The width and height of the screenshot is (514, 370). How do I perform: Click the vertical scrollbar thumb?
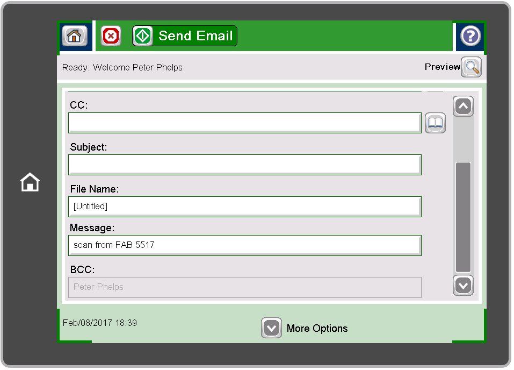(x=463, y=217)
